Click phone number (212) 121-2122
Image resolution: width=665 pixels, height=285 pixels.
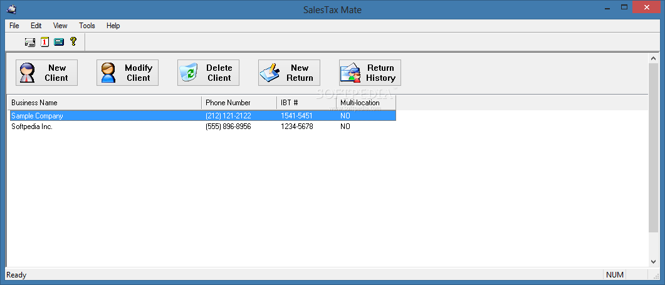point(228,116)
